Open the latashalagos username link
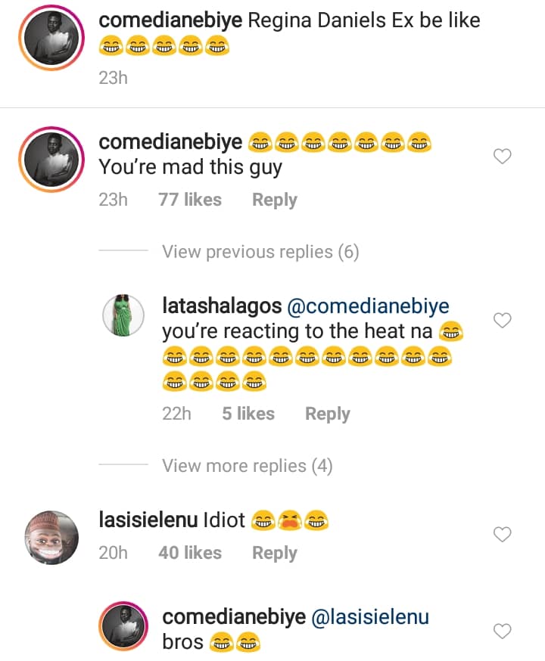Screen dimensions: 545x661 coord(221,306)
